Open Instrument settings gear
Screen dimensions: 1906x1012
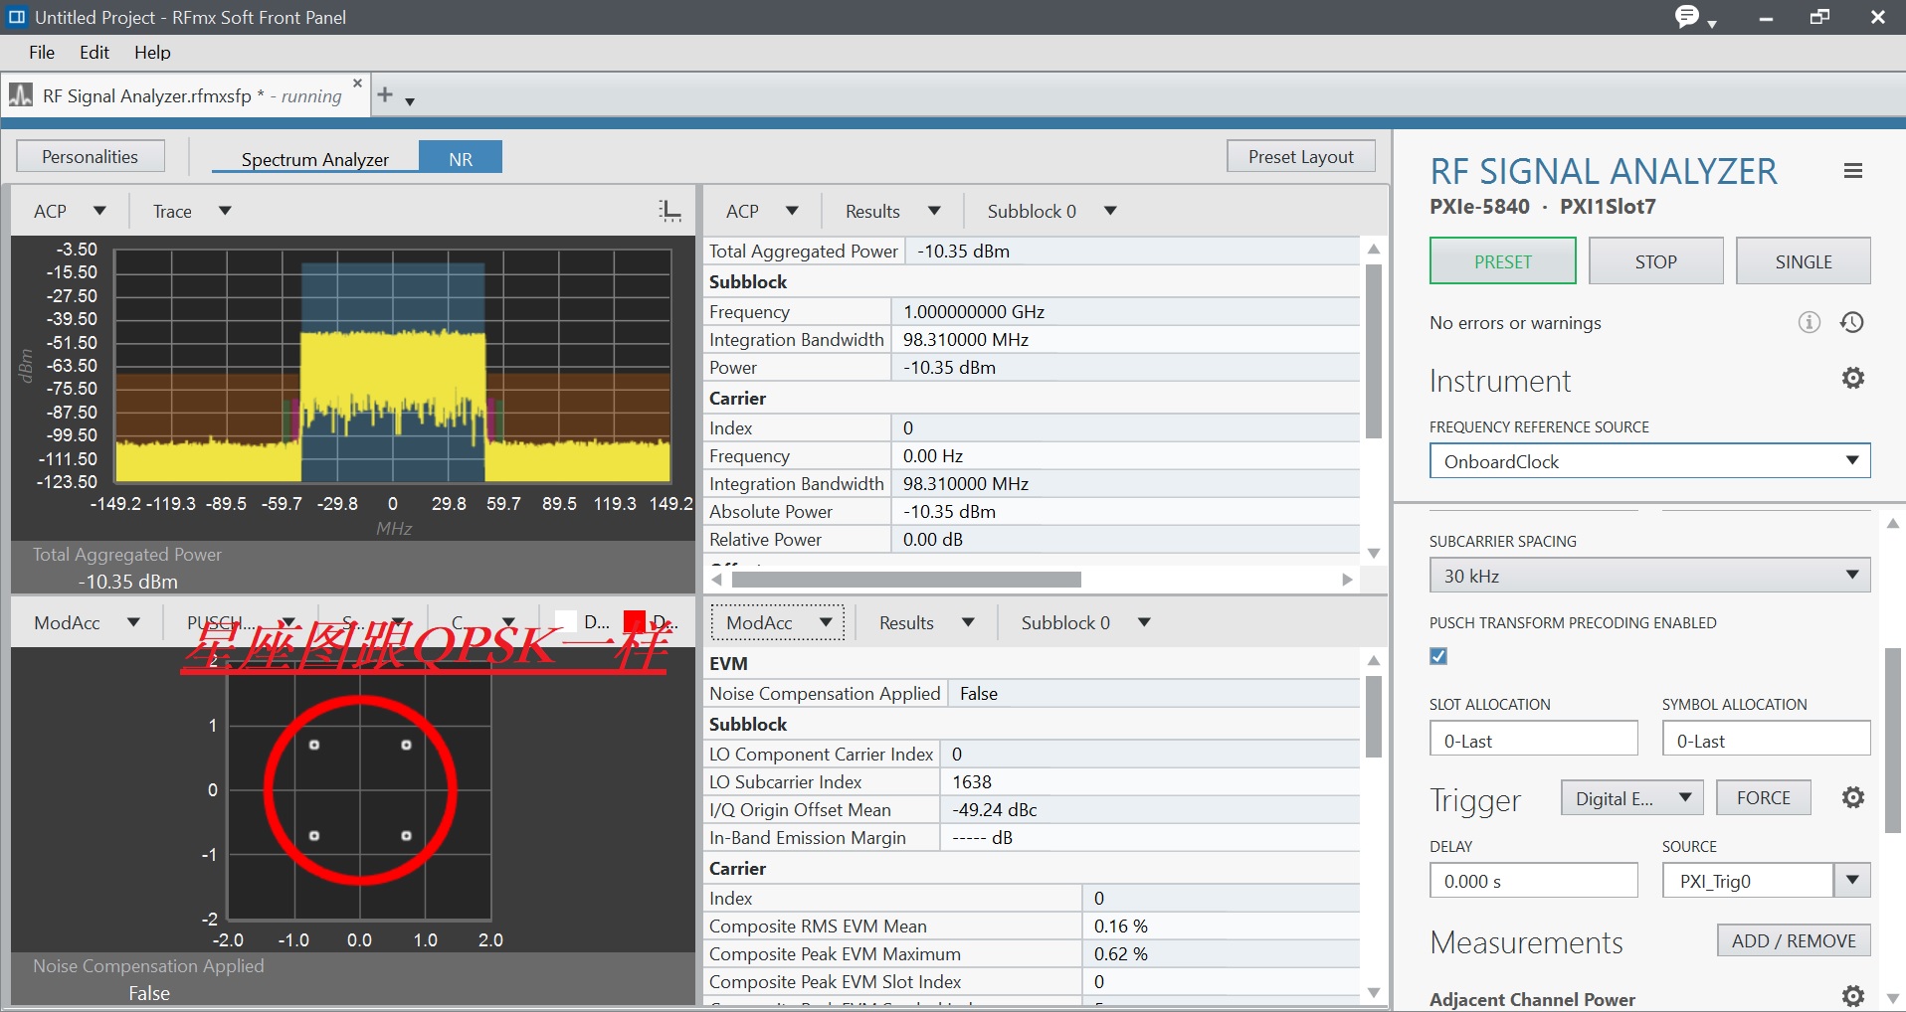point(1852,378)
